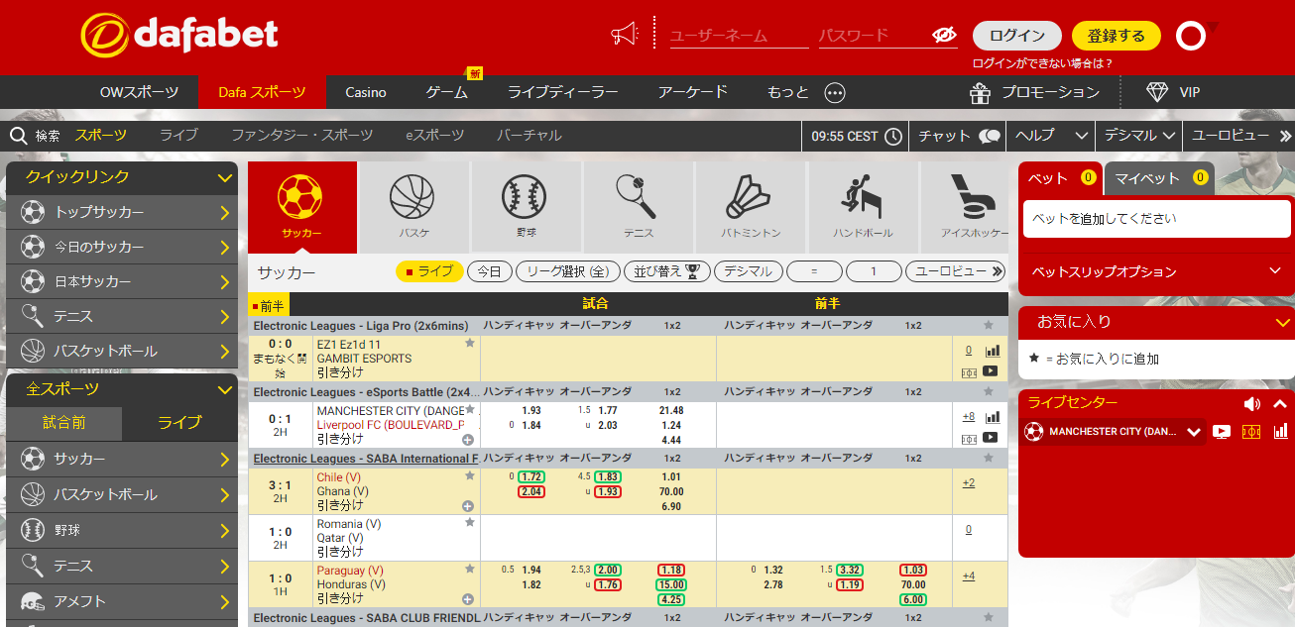Collapse the クイックリンク panel

[x=224, y=177]
